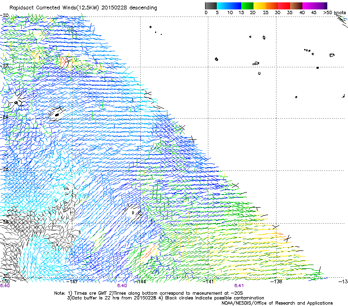Click the '35' legend tick label
The image size is (348, 306).
pyautogui.click(x=290, y=12)
